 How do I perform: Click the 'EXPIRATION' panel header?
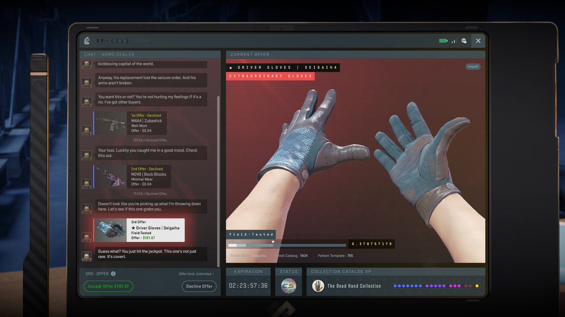[248, 271]
